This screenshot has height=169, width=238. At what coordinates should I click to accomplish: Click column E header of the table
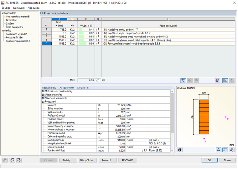point(168,19)
